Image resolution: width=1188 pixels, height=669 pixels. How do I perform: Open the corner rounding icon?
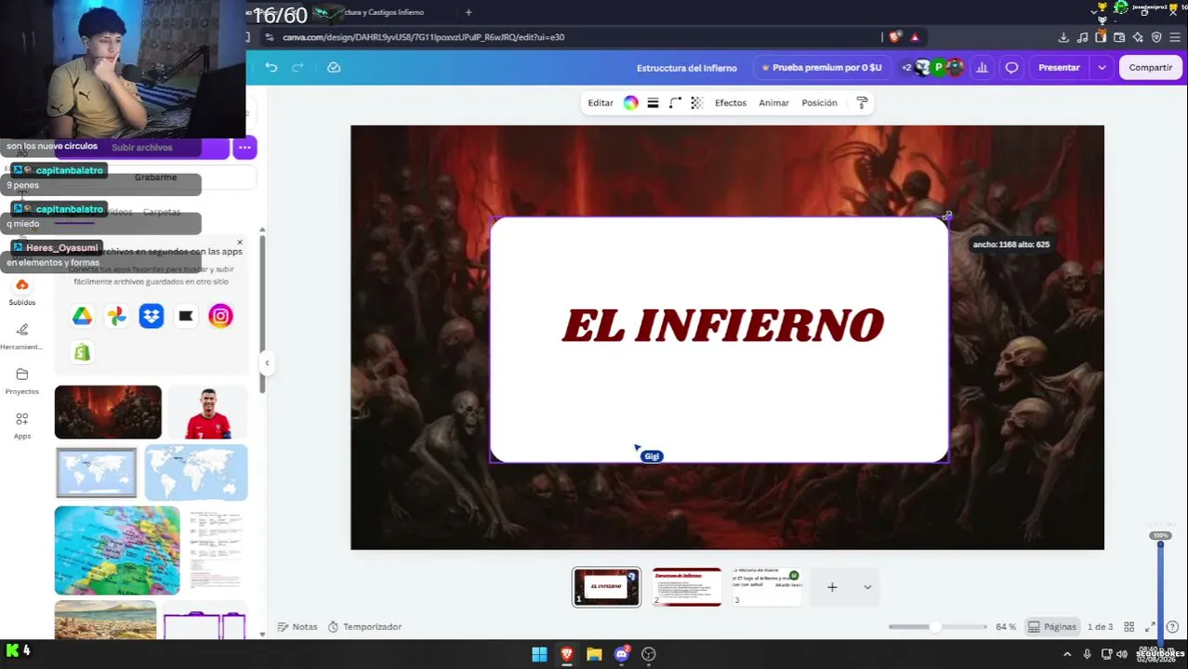[676, 103]
